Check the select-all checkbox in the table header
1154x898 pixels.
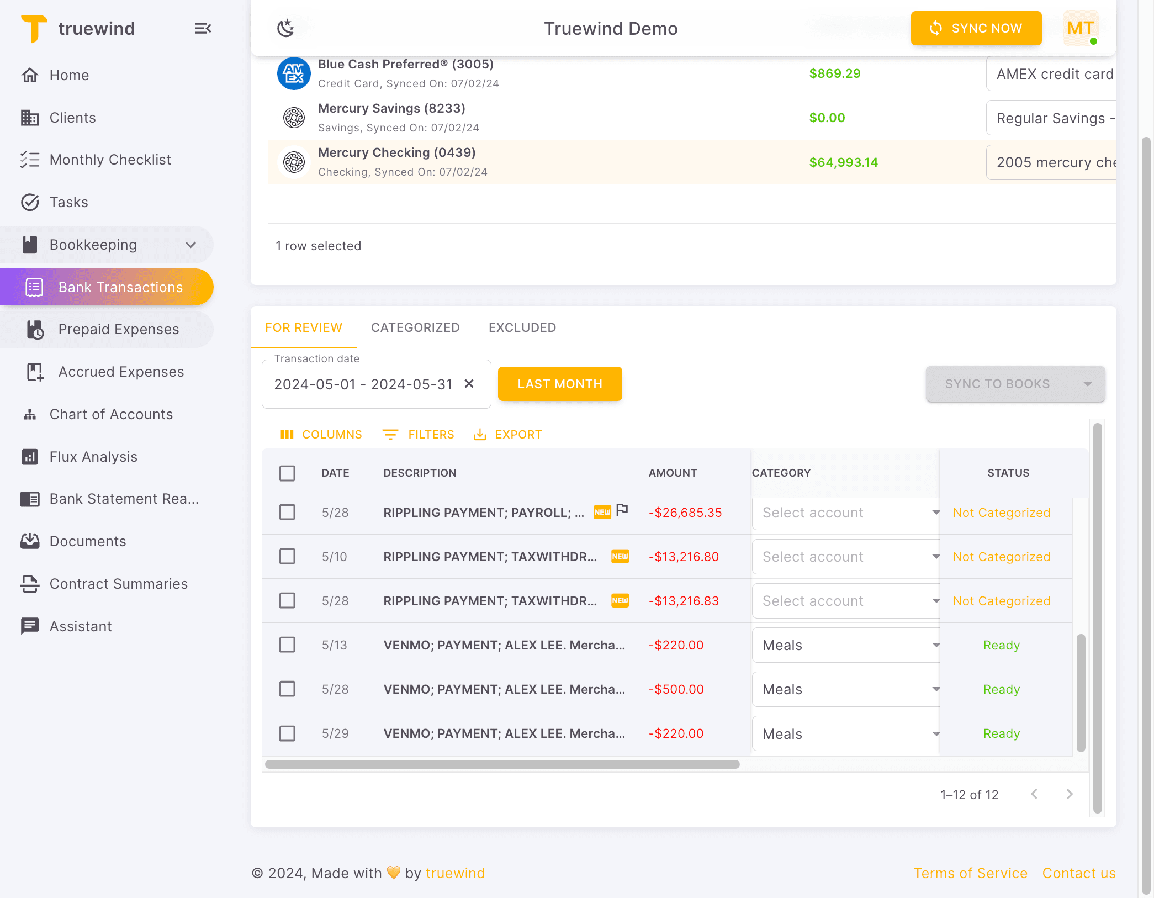click(x=287, y=473)
